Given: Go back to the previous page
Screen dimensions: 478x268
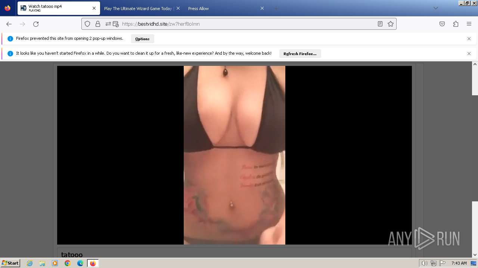Looking at the screenshot, I should tap(9, 24).
